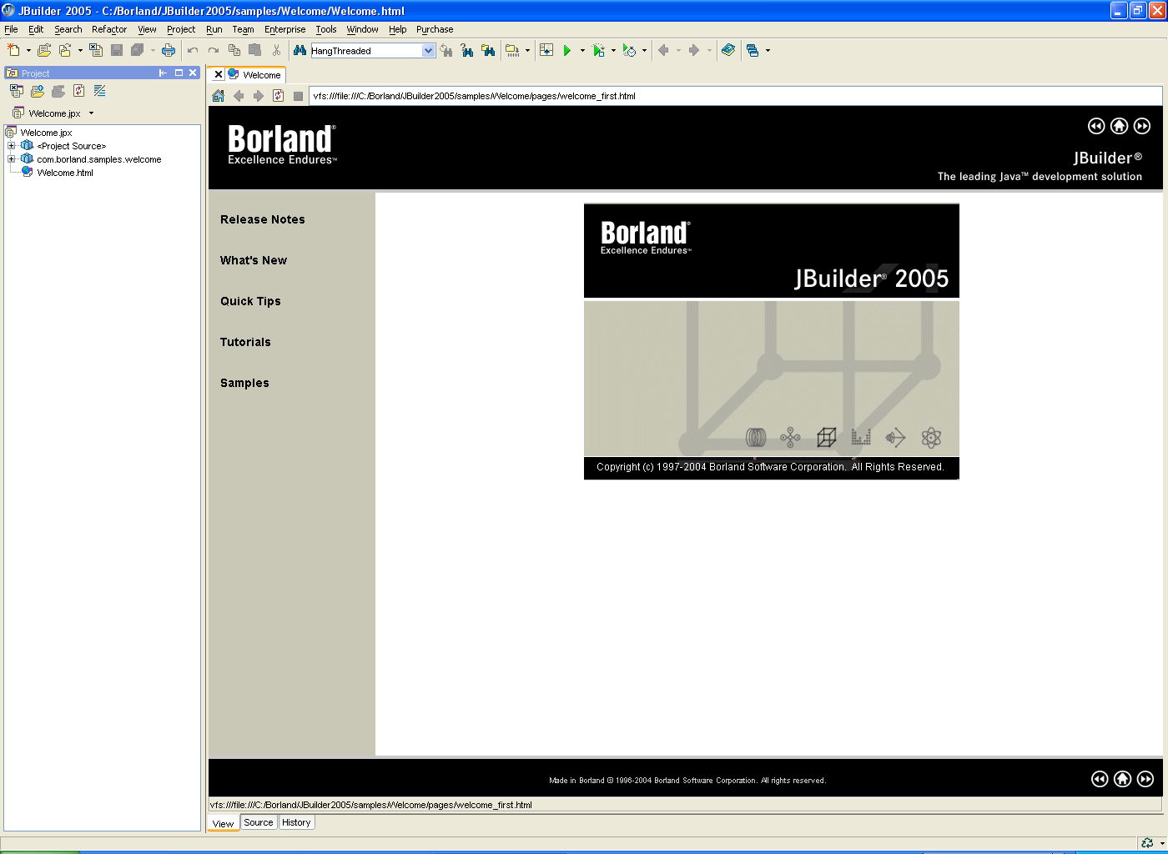Image resolution: width=1168 pixels, height=854 pixels.
Task: Click the Save file floppy icon
Action: pos(117,50)
